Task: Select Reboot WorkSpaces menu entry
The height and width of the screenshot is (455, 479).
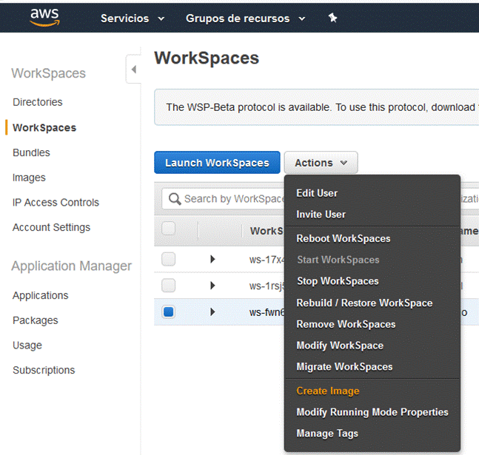Action: (x=344, y=238)
